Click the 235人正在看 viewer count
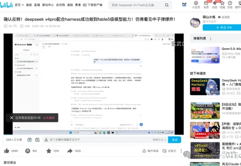The width and height of the screenshot is (241, 166). click(14, 140)
